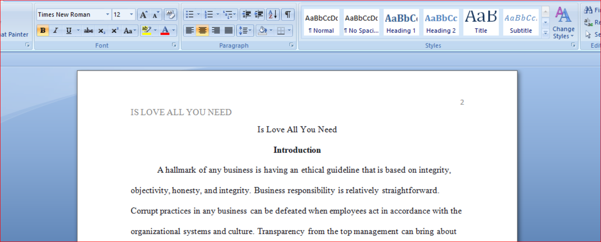Open the Times New Roman font dropdown
The width and height of the screenshot is (601, 242).
click(107, 15)
